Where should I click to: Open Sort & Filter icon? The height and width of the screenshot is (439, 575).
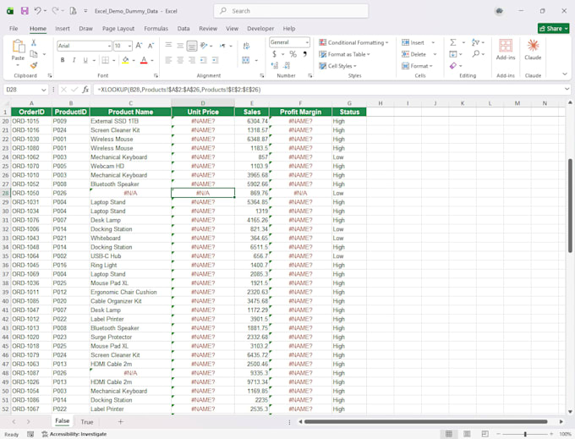tap(475, 42)
